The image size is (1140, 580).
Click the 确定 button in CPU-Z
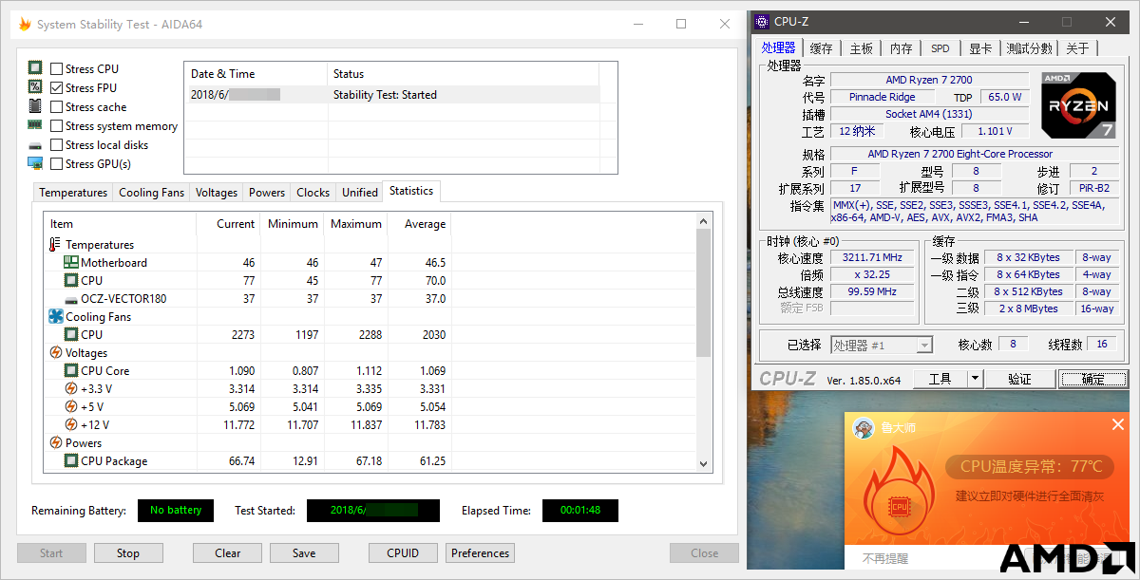(1093, 379)
